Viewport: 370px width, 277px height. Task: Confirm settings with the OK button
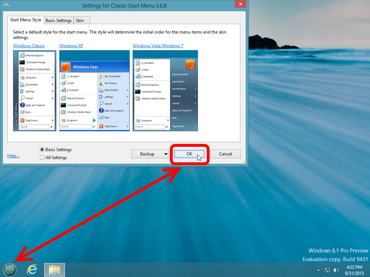189,154
